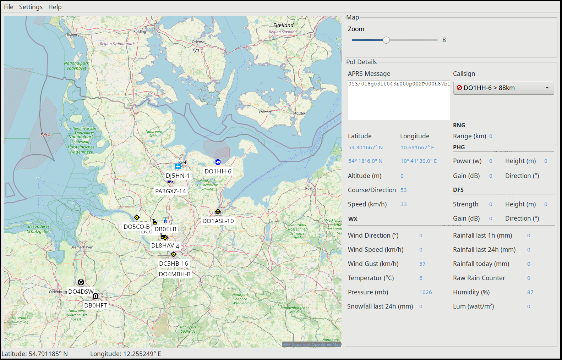Click the DB0ELB callsign label

point(165,229)
